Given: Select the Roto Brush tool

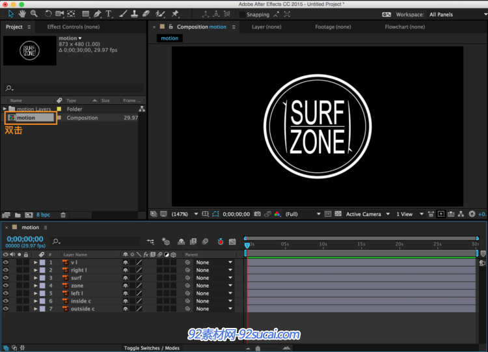Looking at the screenshot, I should point(160,14).
